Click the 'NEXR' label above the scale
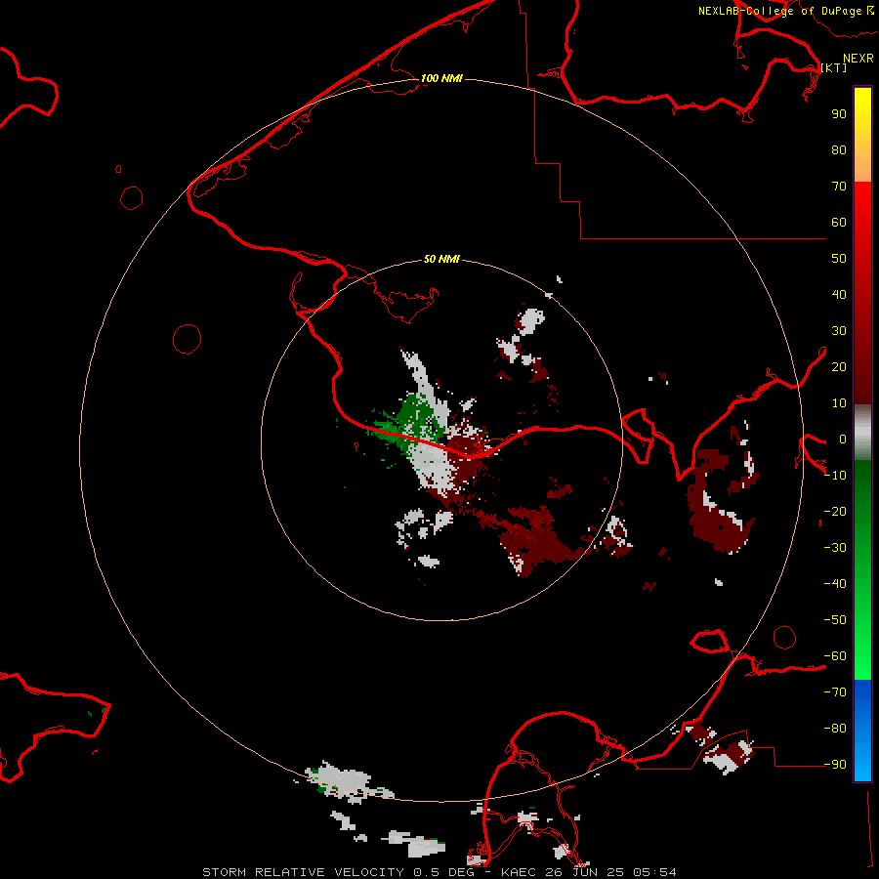Image resolution: width=879 pixels, height=879 pixels. [x=858, y=59]
